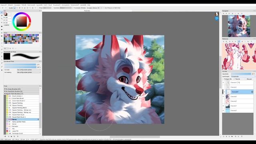Click the Undo arrow in top bar
The height and width of the screenshot is (144, 256).
3,8
